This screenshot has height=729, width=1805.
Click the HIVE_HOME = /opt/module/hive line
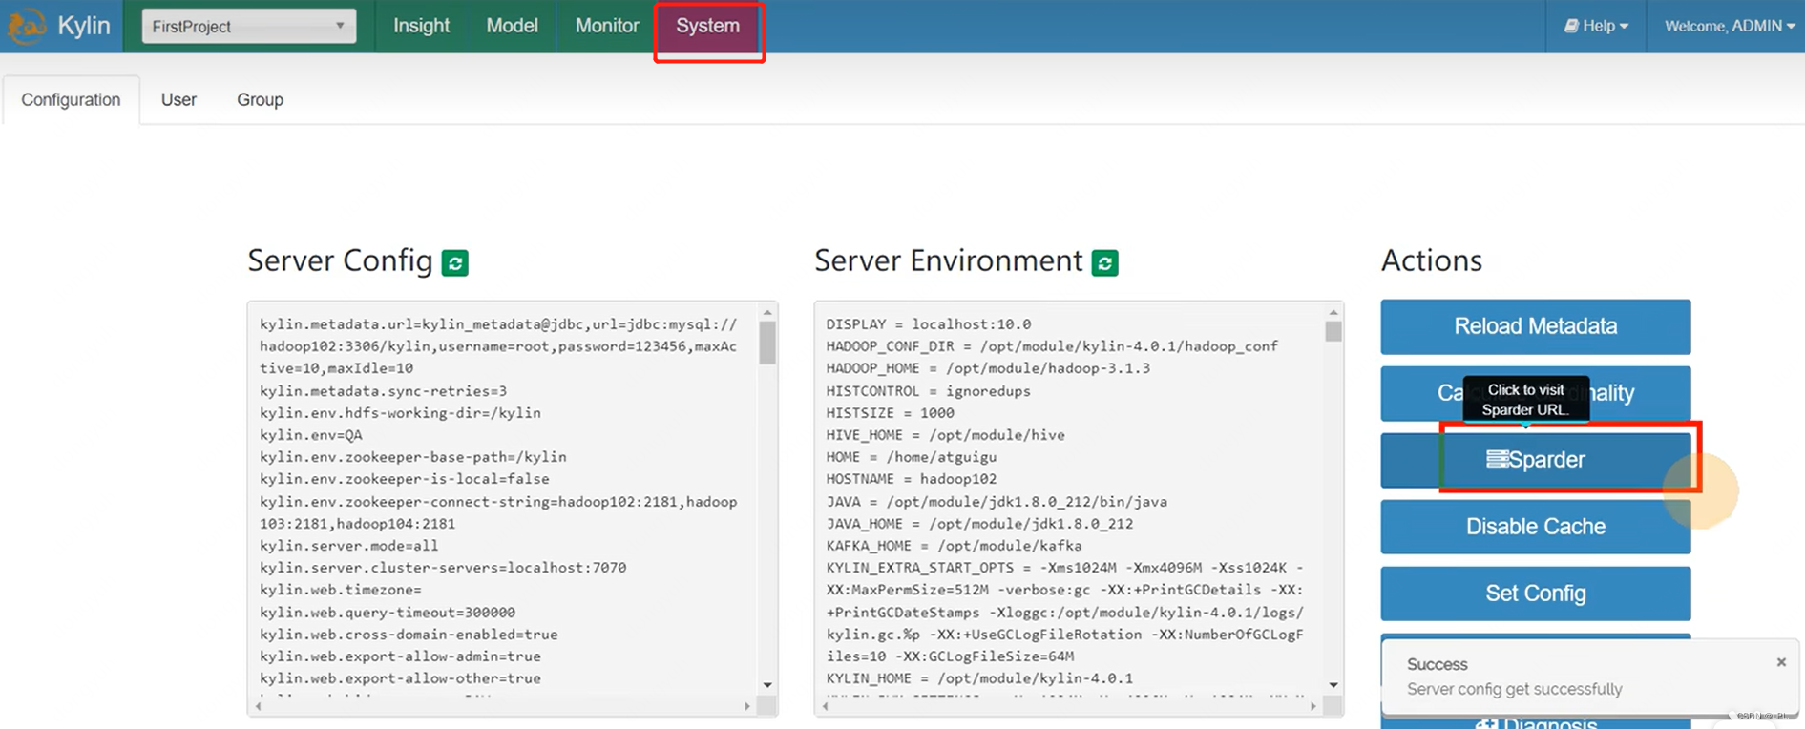pyautogui.click(x=945, y=435)
